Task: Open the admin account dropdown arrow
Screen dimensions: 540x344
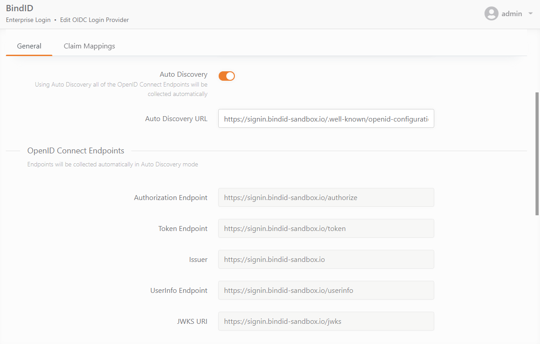Action: pyautogui.click(x=531, y=13)
